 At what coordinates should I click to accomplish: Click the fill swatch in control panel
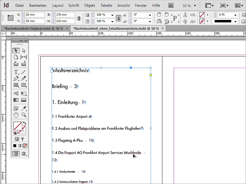point(202,15)
